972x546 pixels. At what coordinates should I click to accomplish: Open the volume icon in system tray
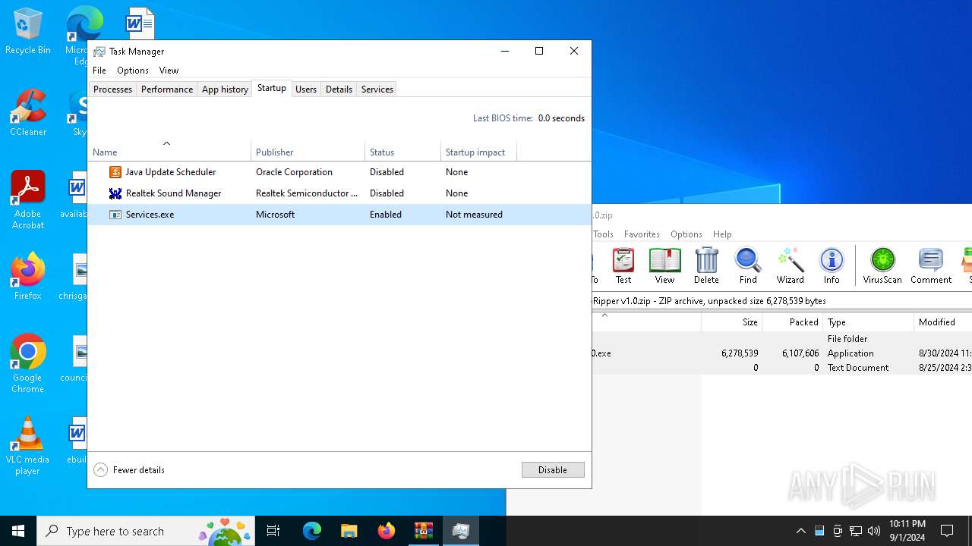click(874, 531)
